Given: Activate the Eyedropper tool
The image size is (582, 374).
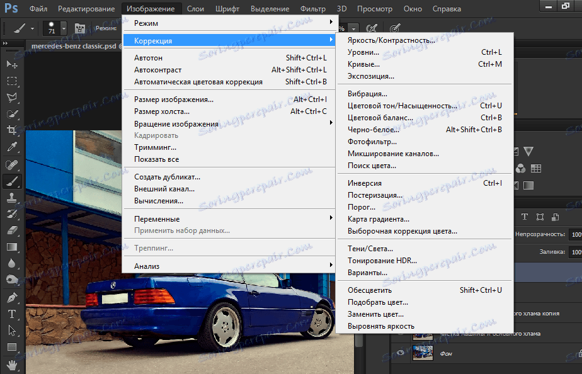Looking at the screenshot, I should point(12,147).
